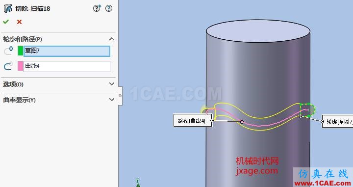Expand the 曲率显示 section

click(x=112, y=99)
